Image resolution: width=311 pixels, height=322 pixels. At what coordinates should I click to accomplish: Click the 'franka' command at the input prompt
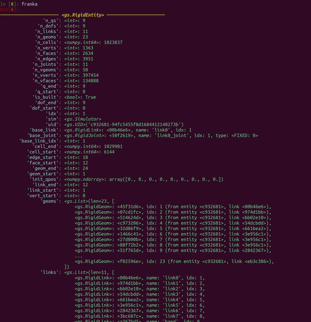[30, 4]
